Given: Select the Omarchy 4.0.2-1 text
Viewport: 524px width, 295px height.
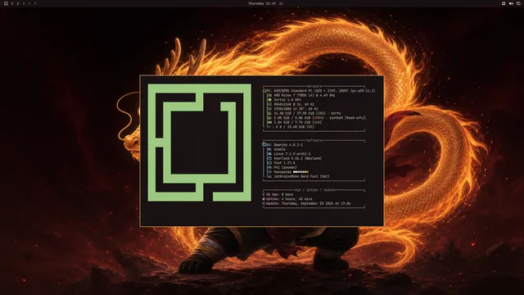Looking at the screenshot, I should click(x=288, y=145).
